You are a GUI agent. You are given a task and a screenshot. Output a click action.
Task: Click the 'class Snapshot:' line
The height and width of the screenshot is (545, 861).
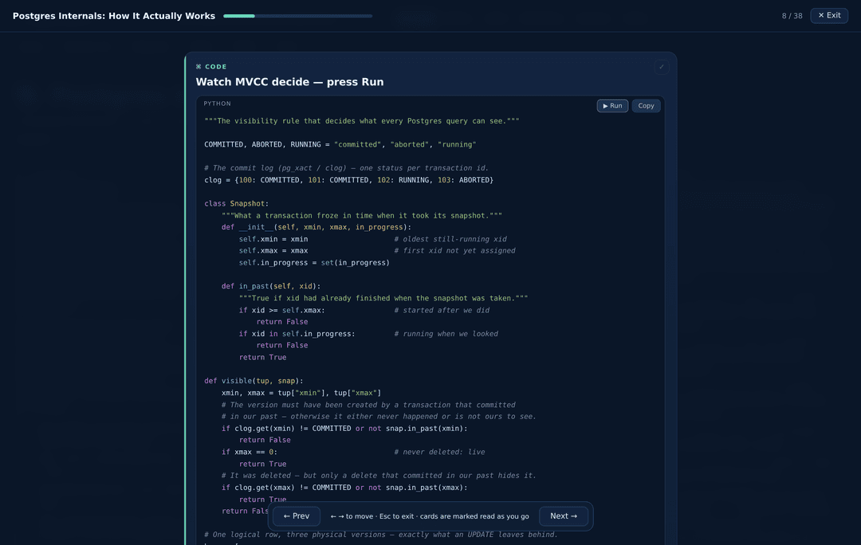237,204
